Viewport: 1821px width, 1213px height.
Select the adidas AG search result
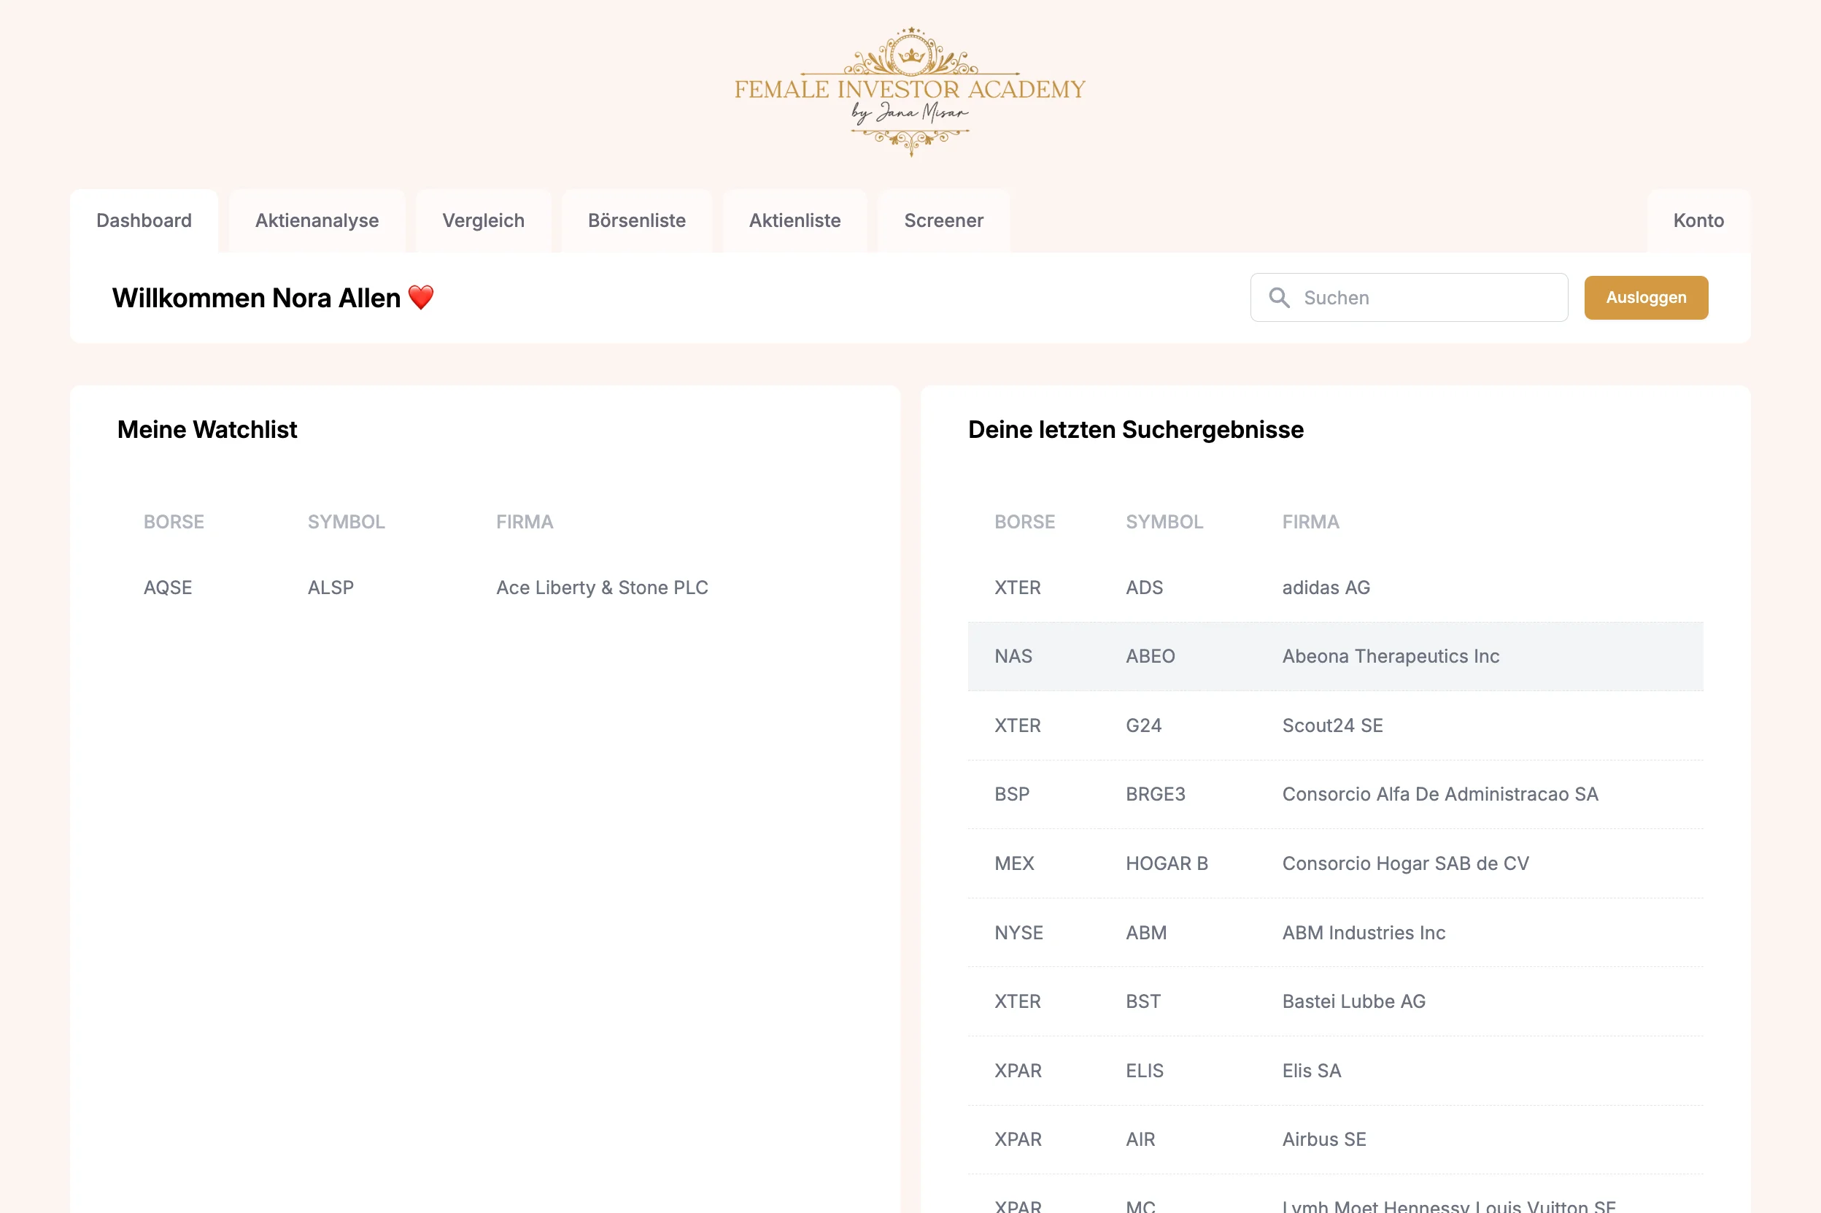[x=1326, y=588]
